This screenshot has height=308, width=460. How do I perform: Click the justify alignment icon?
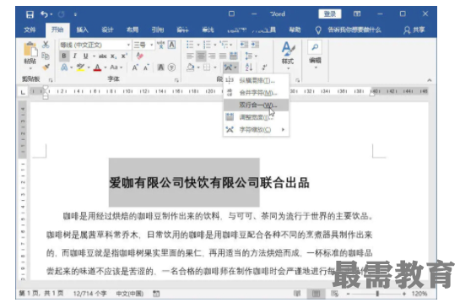click(x=223, y=56)
